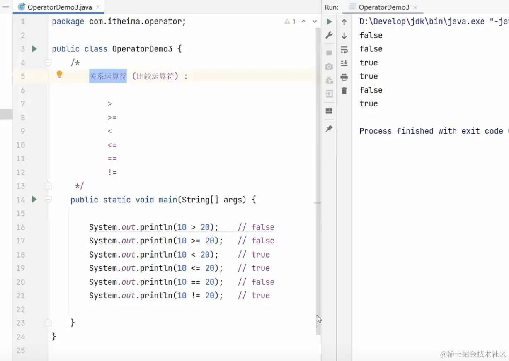Click the 'Run:' panel label

(332, 7)
